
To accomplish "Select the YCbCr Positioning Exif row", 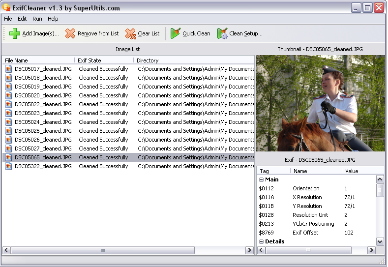I will pyautogui.click(x=317, y=224).
